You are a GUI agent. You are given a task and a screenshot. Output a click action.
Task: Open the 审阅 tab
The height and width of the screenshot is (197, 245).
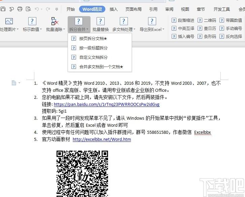point(169,9)
